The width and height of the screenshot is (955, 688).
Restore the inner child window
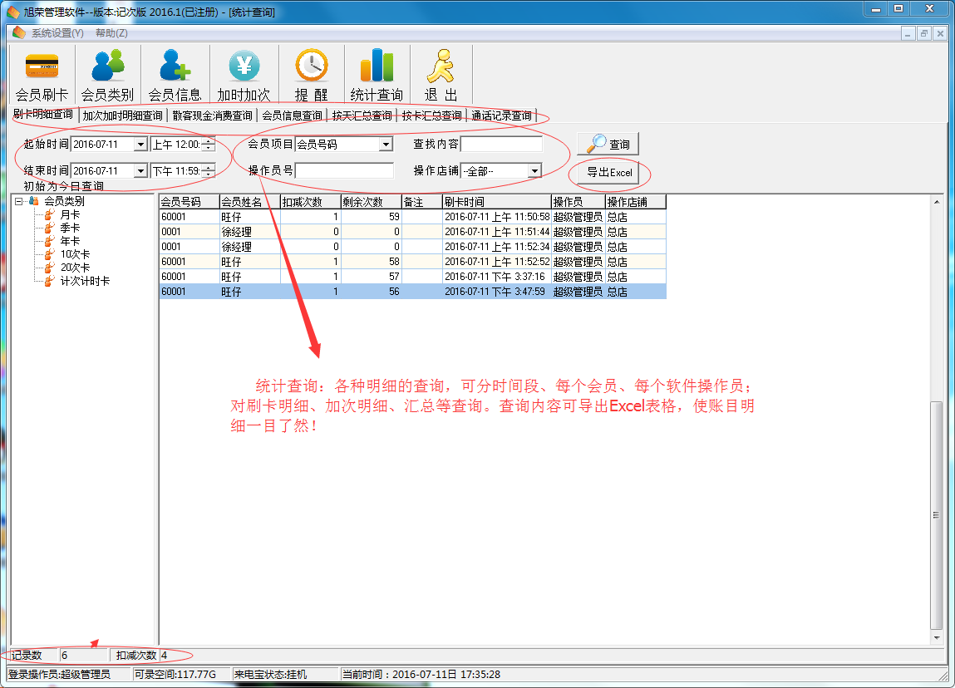[x=924, y=33]
